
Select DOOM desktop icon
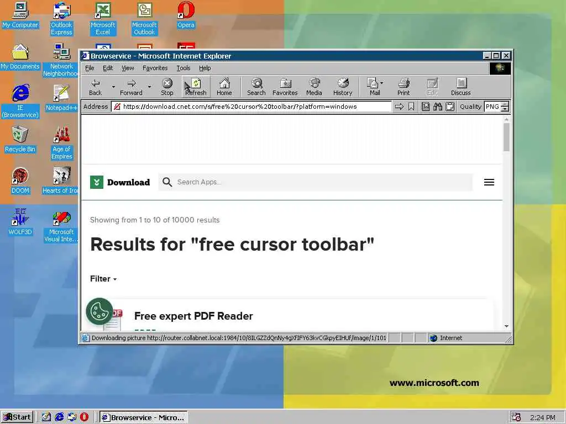[x=20, y=181]
